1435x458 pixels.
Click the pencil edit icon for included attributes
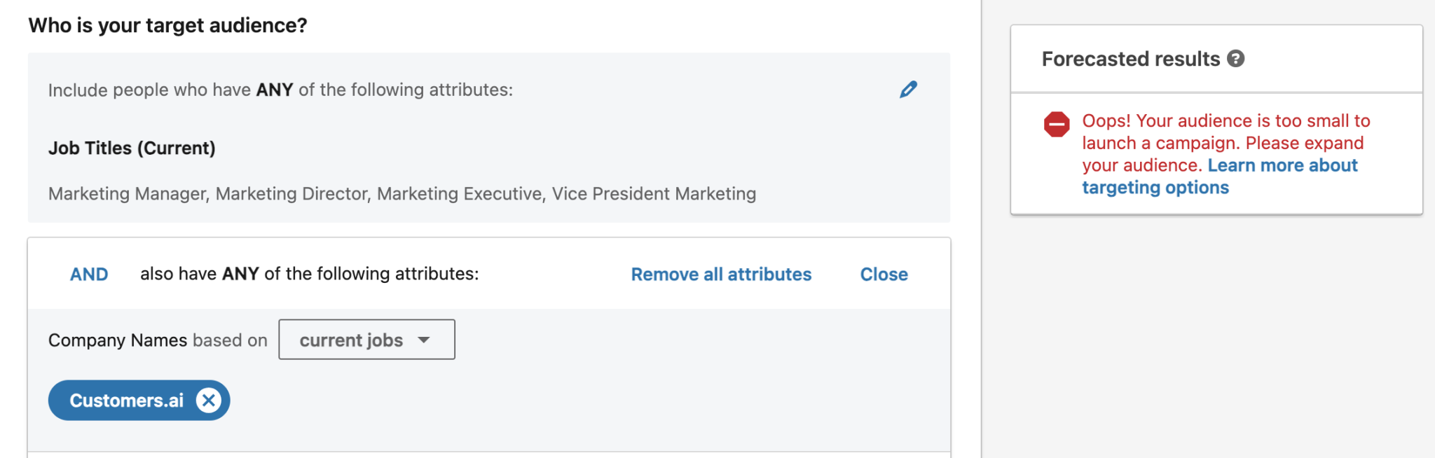click(908, 90)
